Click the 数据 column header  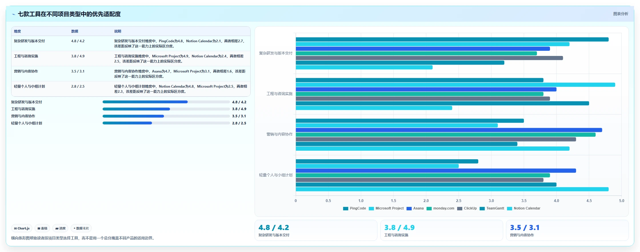coord(75,31)
